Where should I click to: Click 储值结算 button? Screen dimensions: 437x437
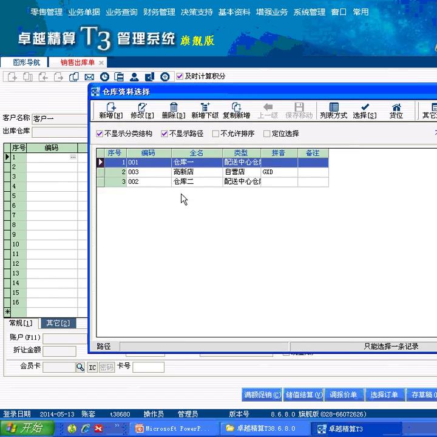304,395
